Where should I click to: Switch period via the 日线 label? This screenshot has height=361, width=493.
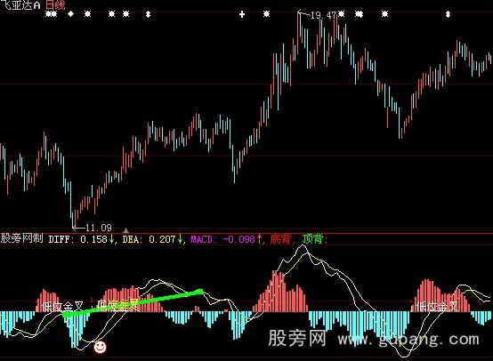pyautogui.click(x=55, y=5)
